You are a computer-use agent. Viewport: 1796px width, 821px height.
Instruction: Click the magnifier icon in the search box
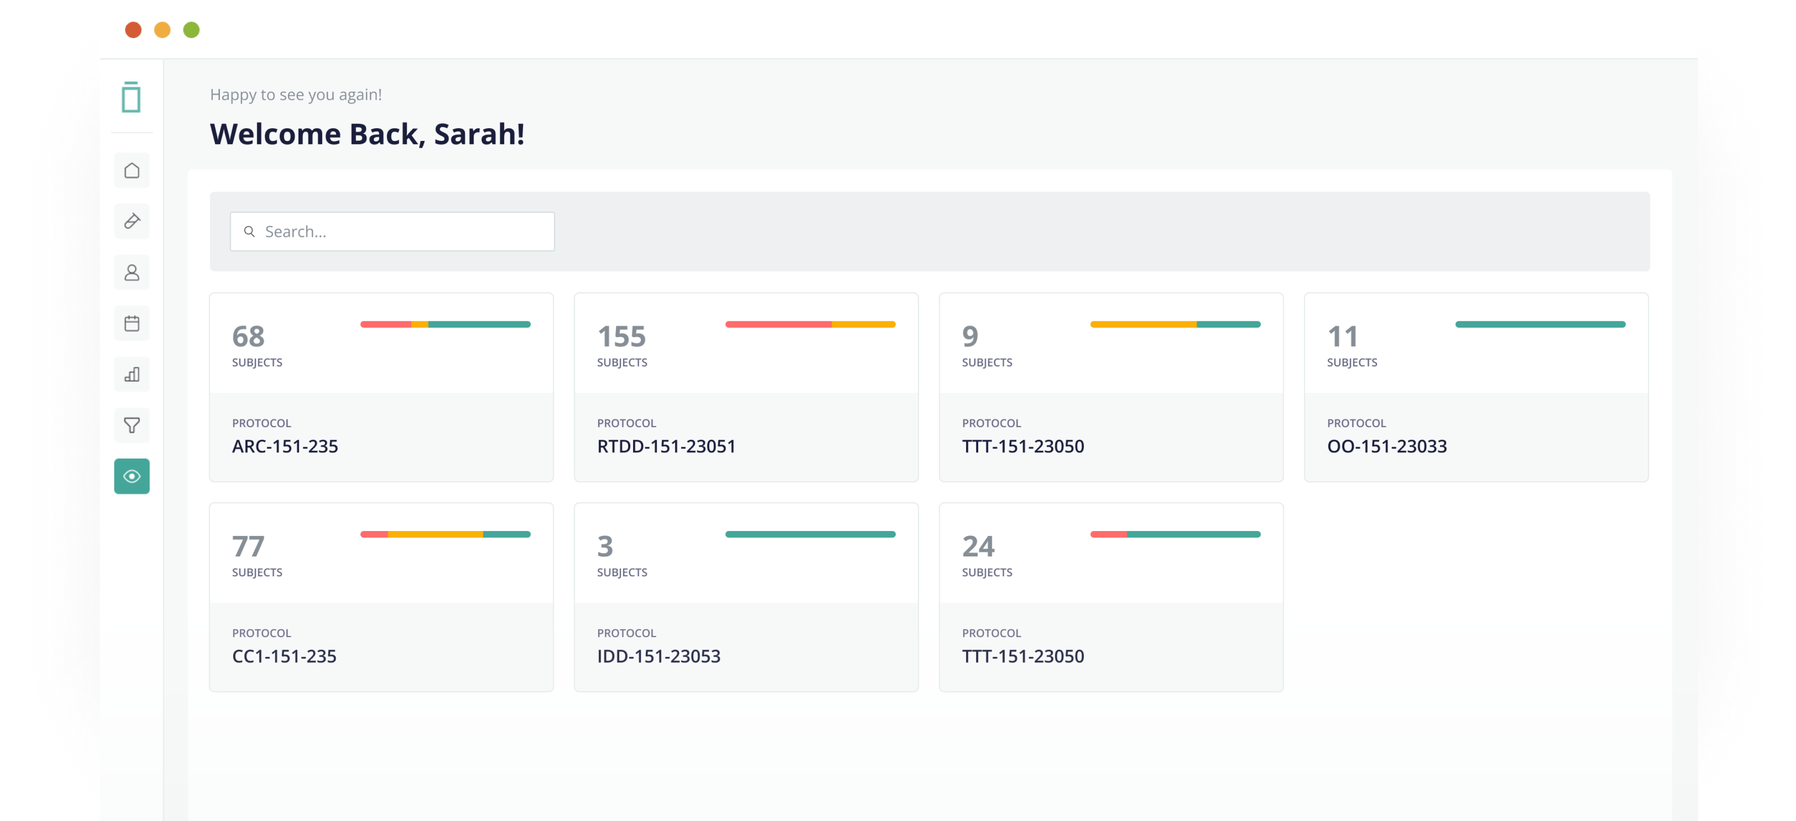[x=249, y=232]
